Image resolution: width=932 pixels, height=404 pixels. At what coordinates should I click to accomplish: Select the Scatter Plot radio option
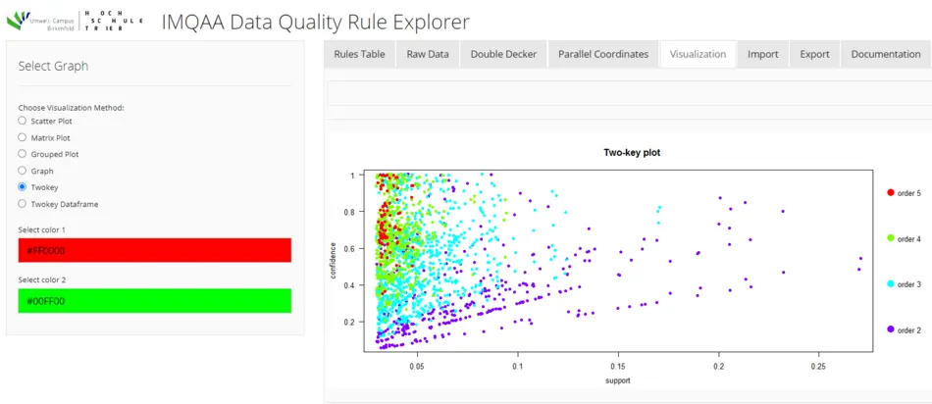pos(23,121)
